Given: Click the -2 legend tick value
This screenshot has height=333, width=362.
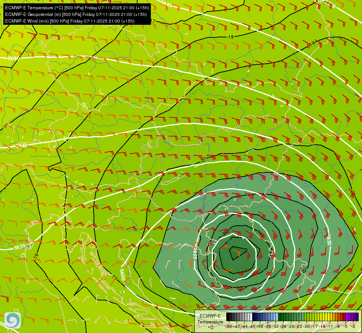Looking at the screenshot, I should [x=353, y=326].
